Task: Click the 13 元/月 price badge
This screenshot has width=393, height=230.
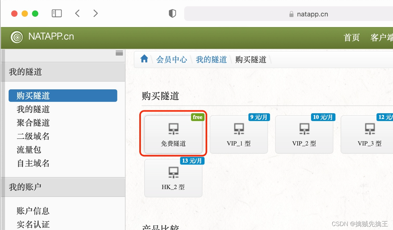Action: [x=192, y=161]
